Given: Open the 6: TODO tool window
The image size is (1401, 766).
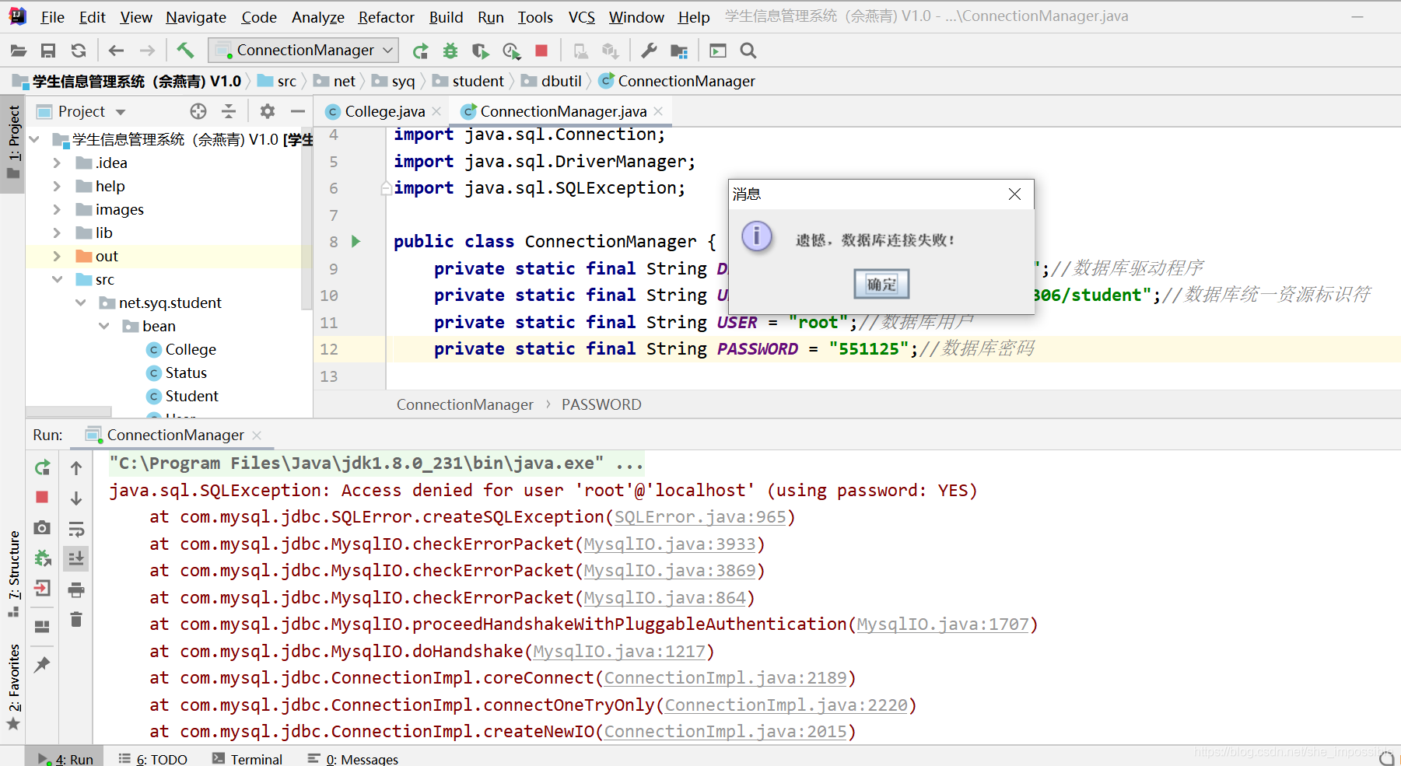Looking at the screenshot, I should (x=153, y=758).
